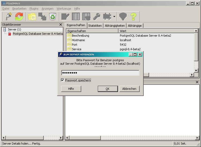Image resolution: width=201 pixels, height=147 pixels.
Task: Click the SQL pane scroll left arrow
Action: tap(67, 138)
